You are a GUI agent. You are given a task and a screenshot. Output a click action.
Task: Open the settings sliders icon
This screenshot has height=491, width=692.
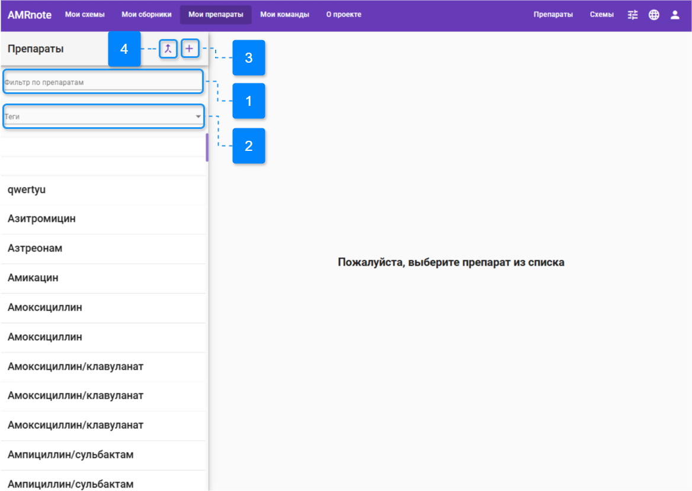pyautogui.click(x=633, y=15)
